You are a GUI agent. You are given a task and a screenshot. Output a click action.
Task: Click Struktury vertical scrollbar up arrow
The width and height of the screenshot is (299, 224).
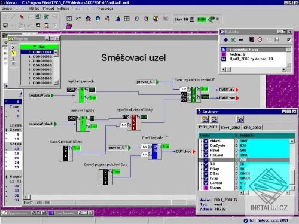coord(292,141)
